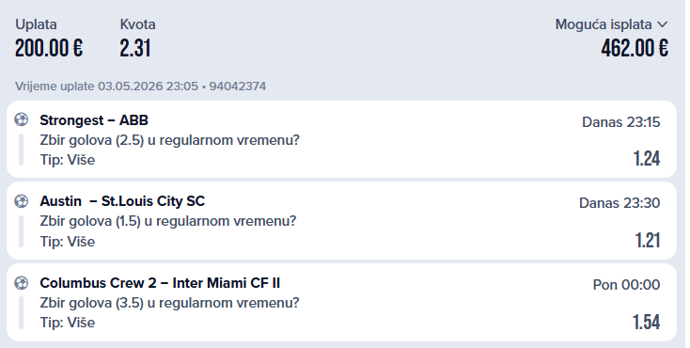Click status bar of Strongest – ABB bet
Viewport: 690px width, 348px height.
click(21, 150)
